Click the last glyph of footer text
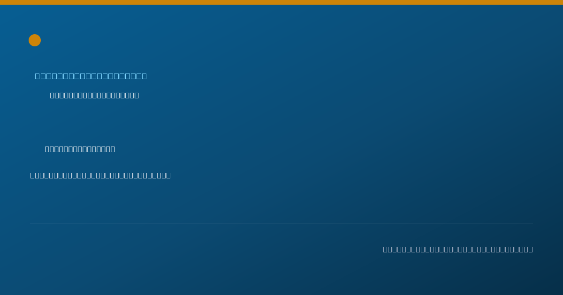563x295 pixels. click(x=531, y=250)
